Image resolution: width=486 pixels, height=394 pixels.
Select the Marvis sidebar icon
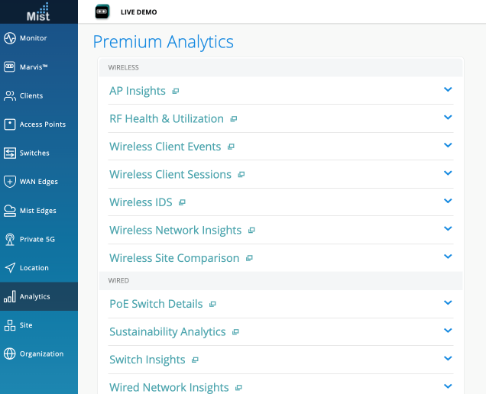coord(10,66)
